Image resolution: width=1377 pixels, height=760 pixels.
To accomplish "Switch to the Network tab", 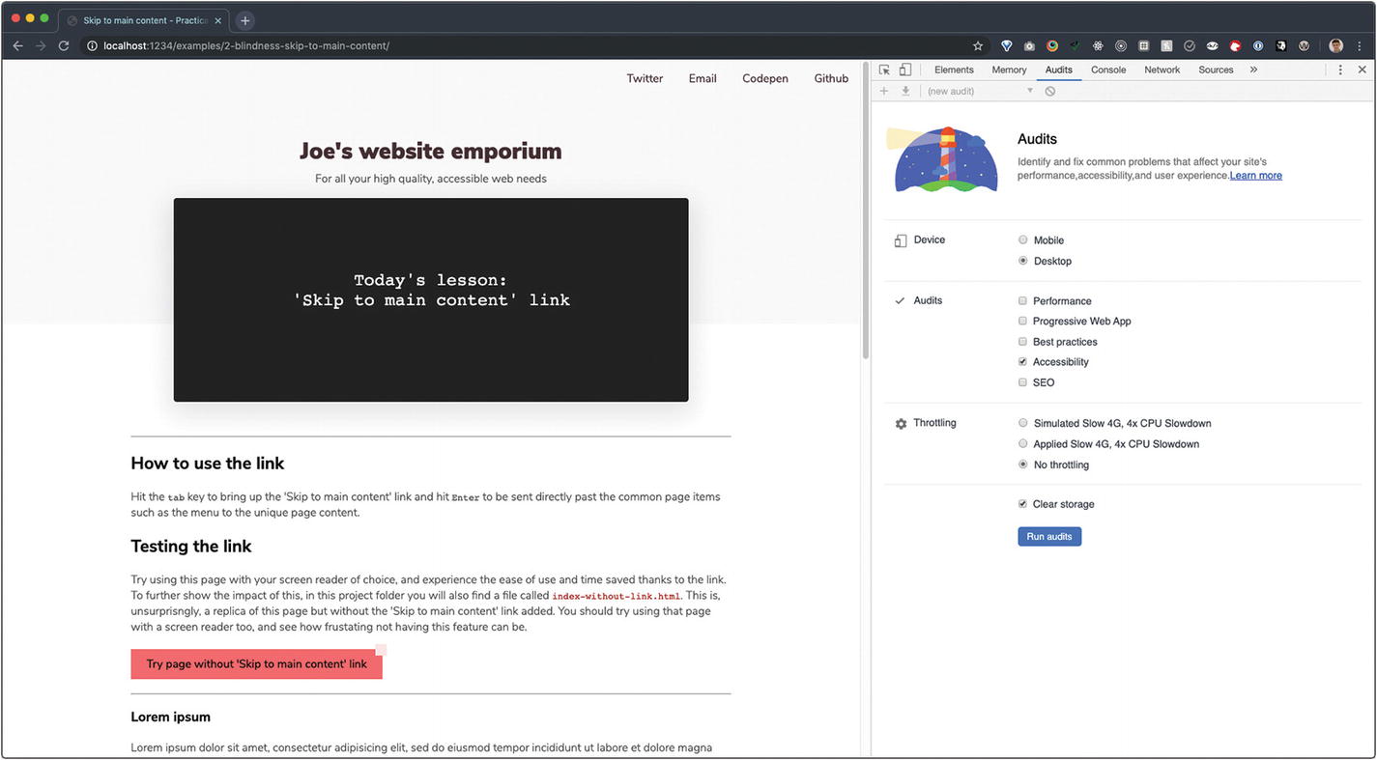I will (1162, 70).
